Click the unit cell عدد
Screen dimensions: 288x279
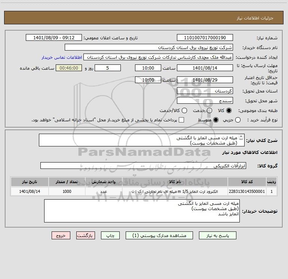point(104,191)
